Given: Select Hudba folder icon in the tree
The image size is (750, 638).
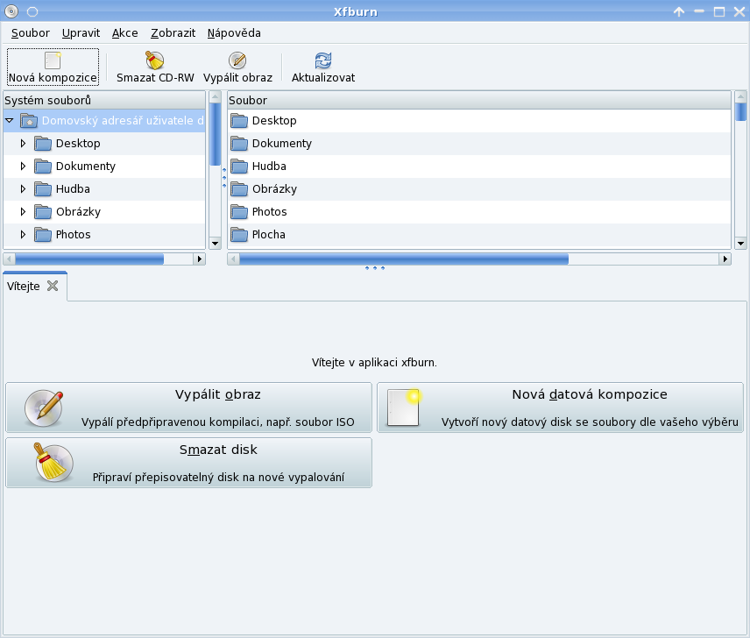Looking at the screenshot, I should coord(43,189).
